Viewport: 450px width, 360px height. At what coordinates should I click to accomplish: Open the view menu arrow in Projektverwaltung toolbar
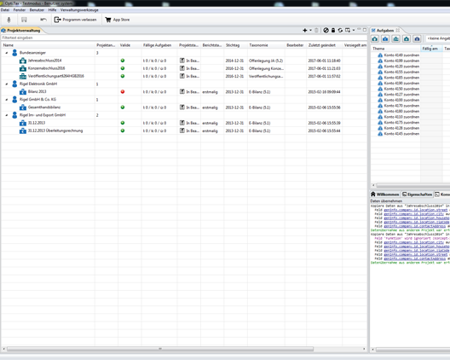pyautogui.click(x=354, y=30)
